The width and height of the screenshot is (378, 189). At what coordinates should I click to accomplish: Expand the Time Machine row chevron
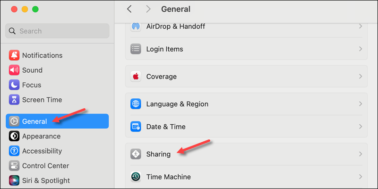361,177
